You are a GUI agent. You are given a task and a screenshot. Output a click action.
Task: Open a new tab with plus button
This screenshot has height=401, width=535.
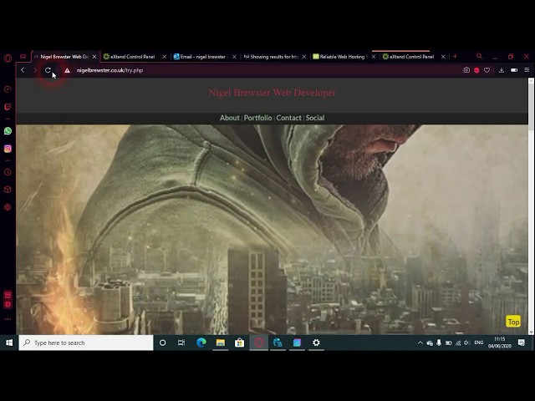click(455, 57)
